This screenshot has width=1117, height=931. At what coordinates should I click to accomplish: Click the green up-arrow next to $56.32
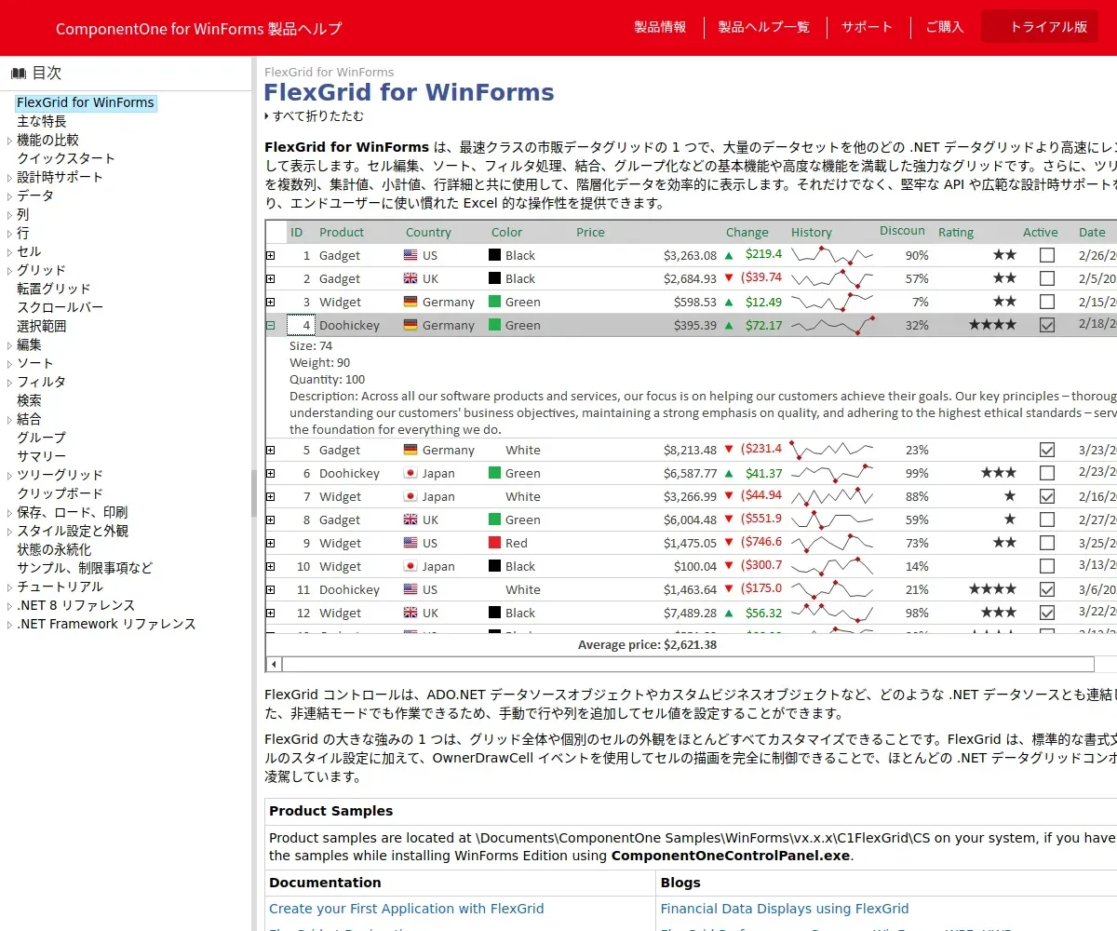tap(729, 613)
